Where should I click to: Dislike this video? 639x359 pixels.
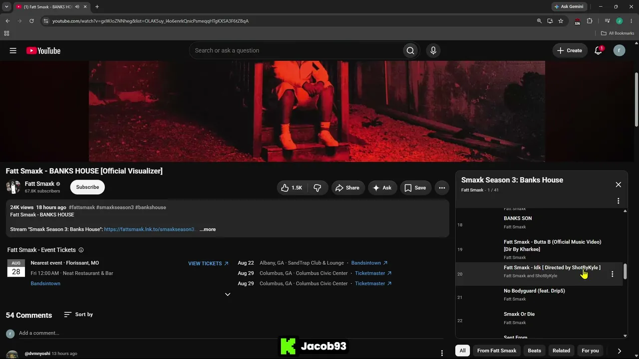point(318,188)
